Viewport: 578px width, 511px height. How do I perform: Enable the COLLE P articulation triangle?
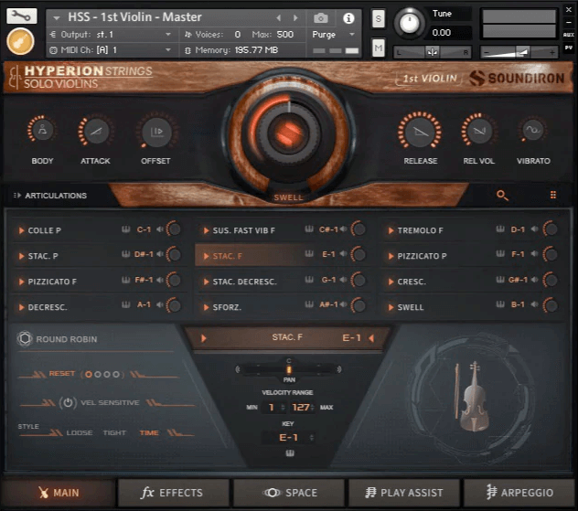point(21,230)
